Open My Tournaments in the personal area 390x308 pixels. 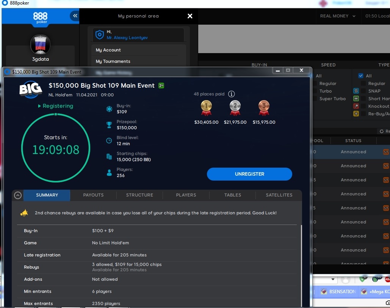[139, 61]
